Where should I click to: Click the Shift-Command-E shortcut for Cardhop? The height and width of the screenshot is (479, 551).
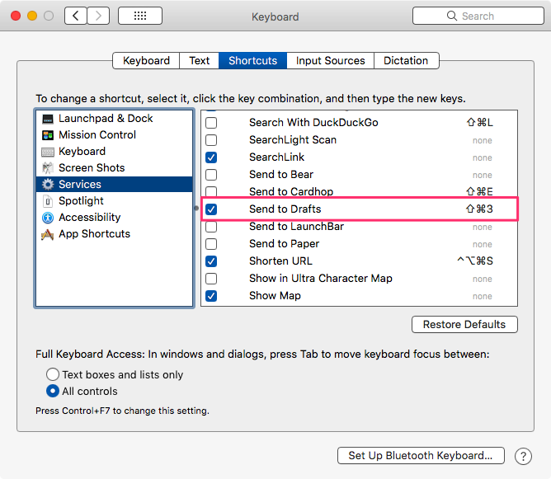pyautogui.click(x=479, y=192)
